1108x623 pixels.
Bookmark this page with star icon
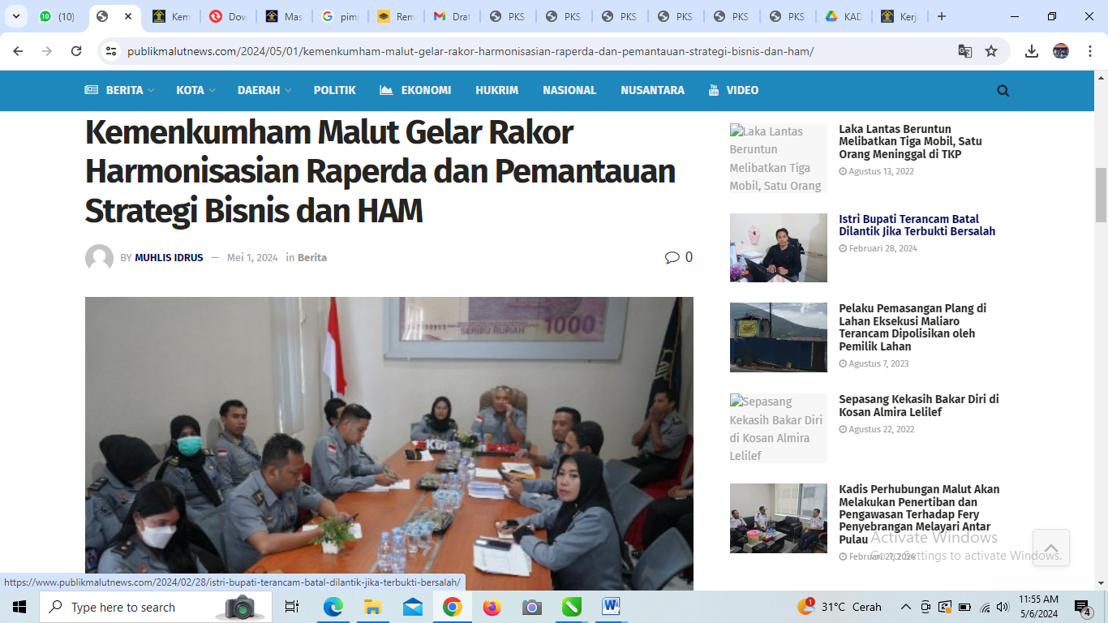tap(991, 51)
